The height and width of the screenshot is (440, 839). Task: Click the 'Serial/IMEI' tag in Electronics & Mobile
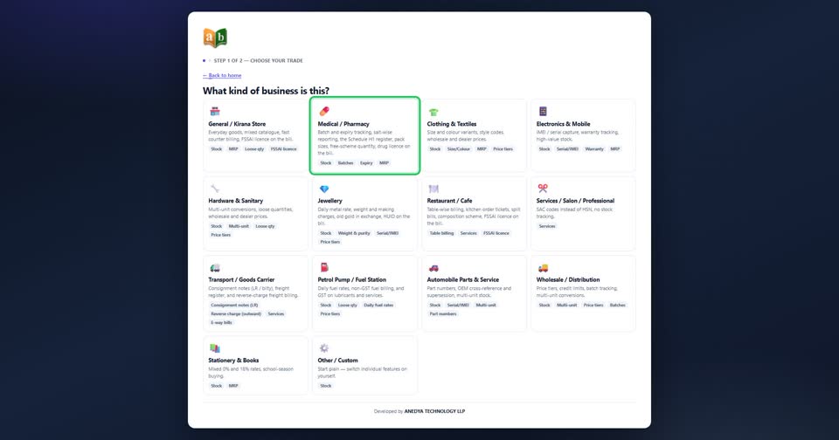click(x=567, y=149)
